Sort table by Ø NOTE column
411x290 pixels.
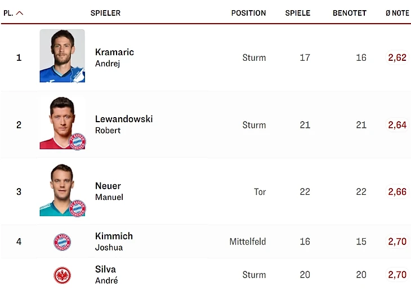coord(397,13)
